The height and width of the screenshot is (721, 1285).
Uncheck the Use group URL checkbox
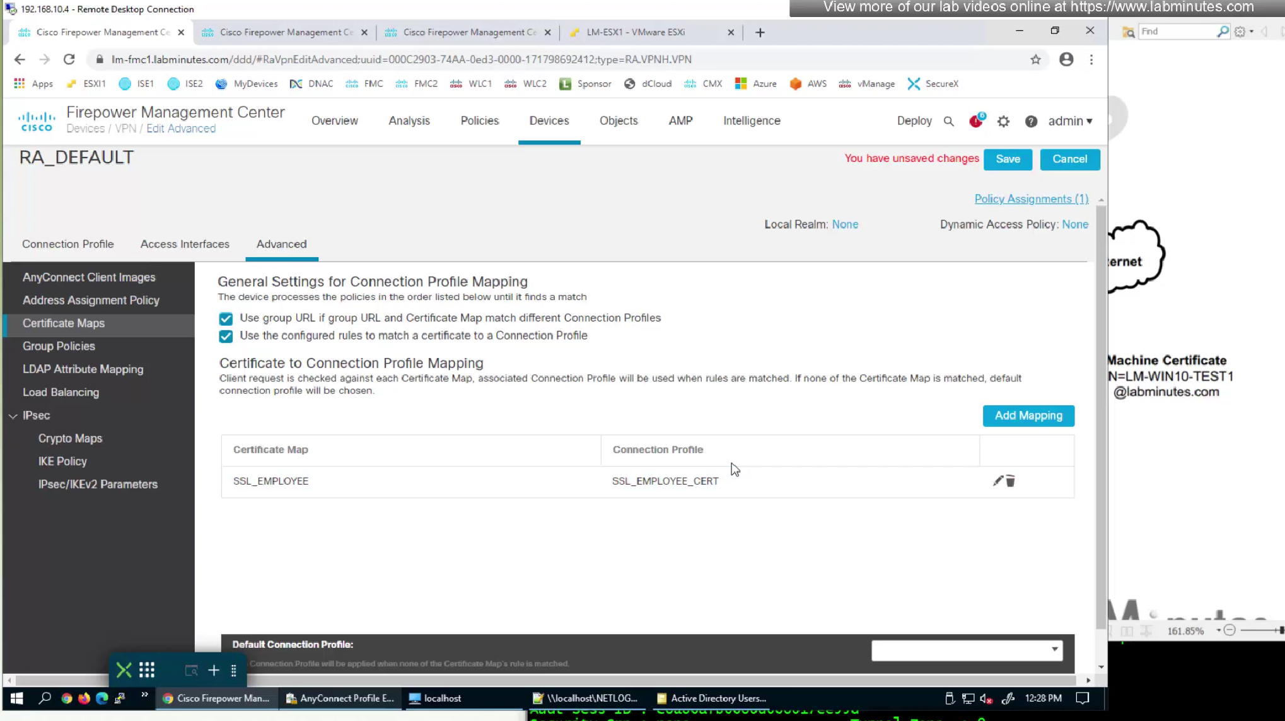pos(226,318)
